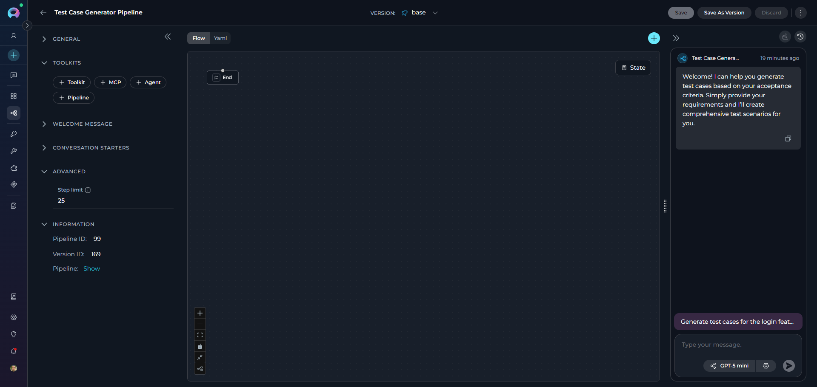Screen dimensions: 817x387
Task: Click the user avatar at sidebar bottom
Action: click(x=14, y=368)
